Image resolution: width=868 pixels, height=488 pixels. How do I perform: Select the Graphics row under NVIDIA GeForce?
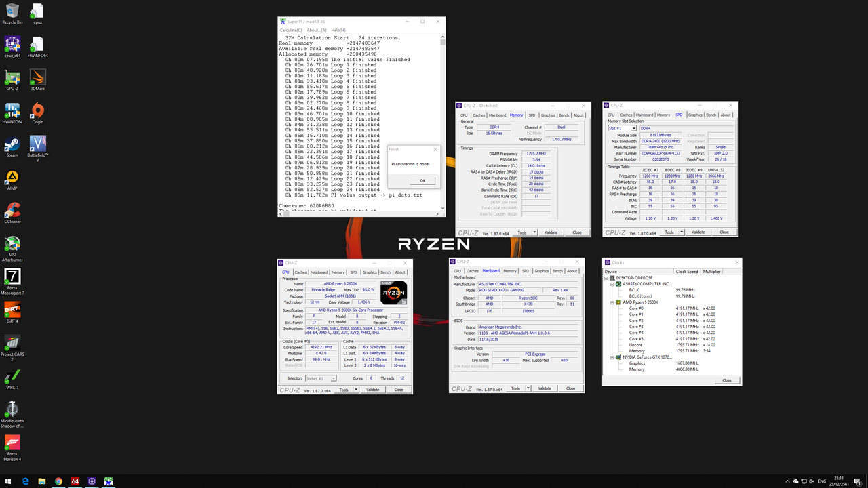(x=665, y=363)
